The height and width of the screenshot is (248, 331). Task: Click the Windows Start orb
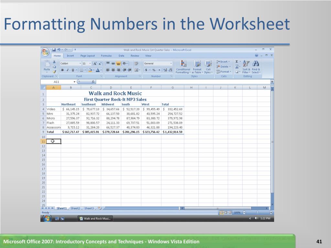(47, 219)
